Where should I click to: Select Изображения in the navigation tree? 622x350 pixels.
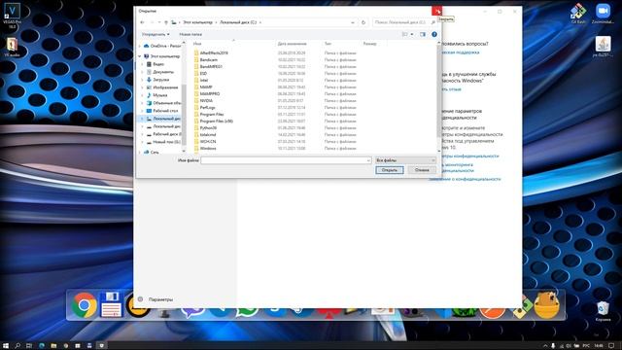tap(165, 87)
